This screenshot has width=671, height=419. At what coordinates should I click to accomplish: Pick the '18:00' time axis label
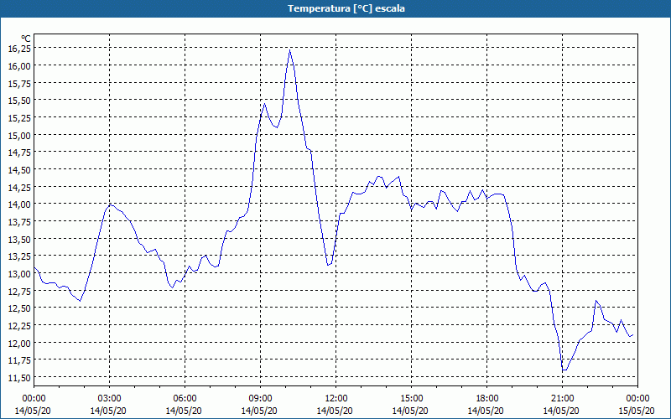click(x=487, y=399)
